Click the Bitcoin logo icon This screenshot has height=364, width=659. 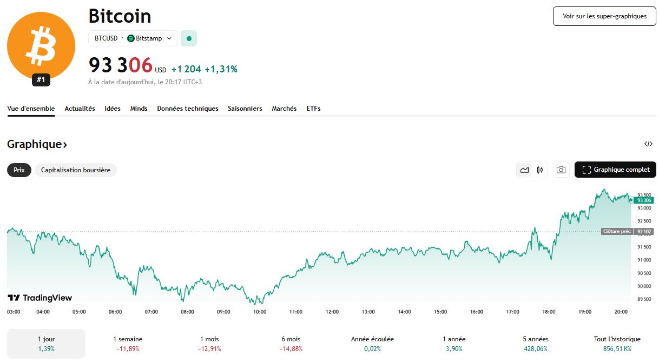point(41,46)
